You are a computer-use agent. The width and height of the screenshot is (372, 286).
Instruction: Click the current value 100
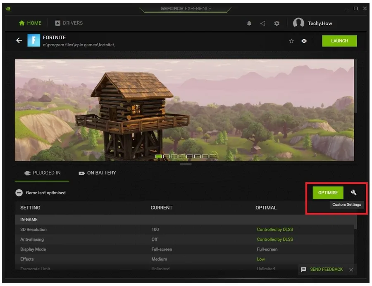(155, 229)
